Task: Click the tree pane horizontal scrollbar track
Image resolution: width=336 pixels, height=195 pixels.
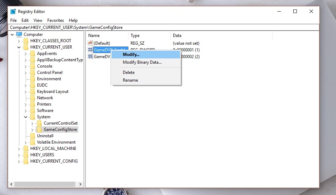Action: (45, 184)
